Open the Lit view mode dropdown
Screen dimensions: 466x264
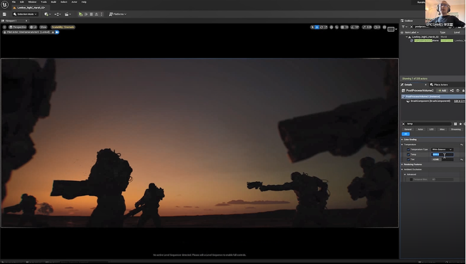click(x=33, y=27)
